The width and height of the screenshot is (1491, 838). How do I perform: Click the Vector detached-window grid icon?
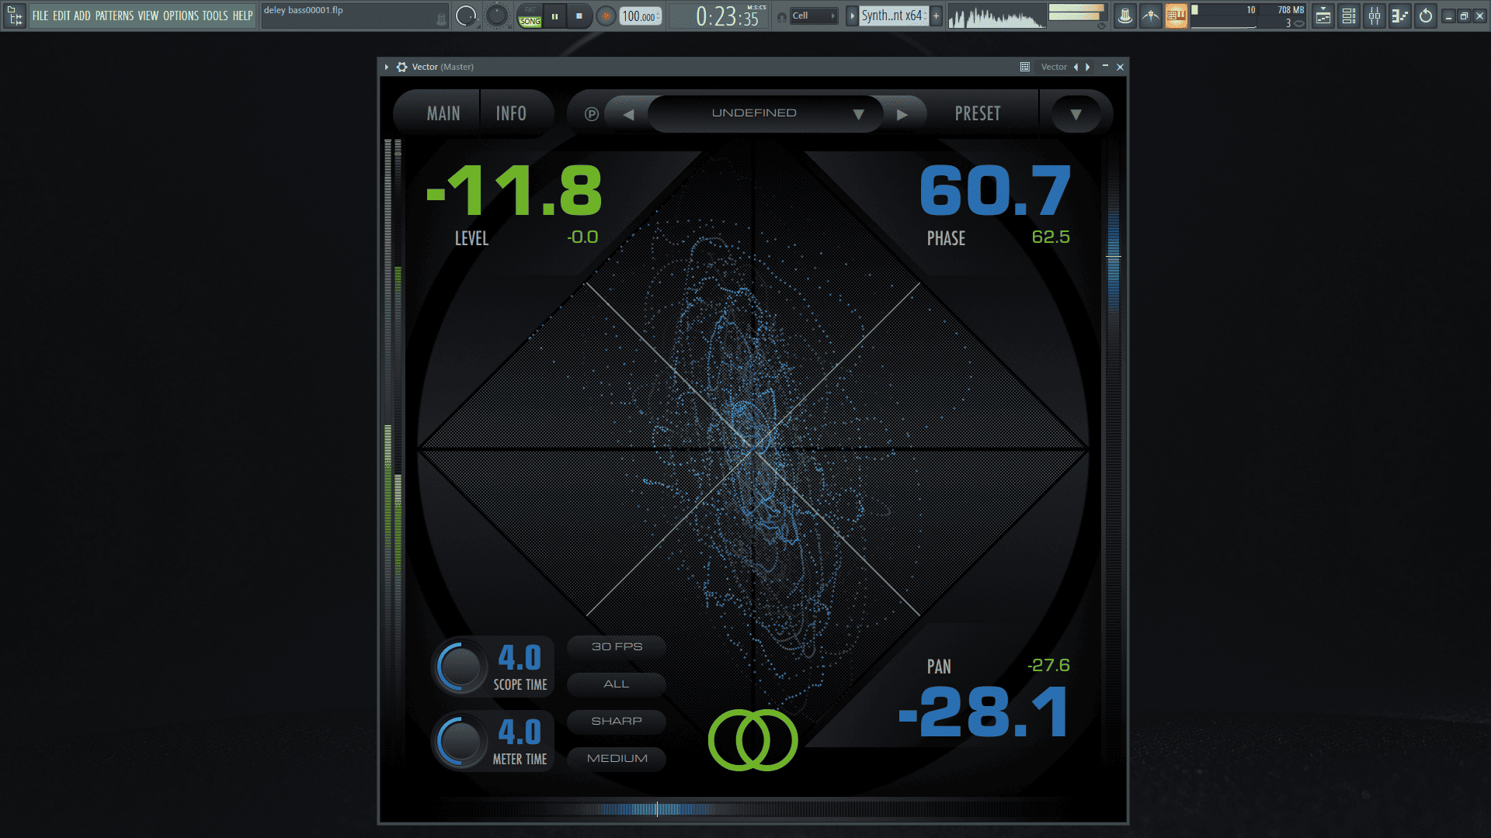pyautogui.click(x=1025, y=68)
